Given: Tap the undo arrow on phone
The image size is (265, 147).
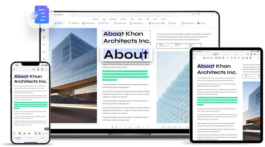Looking at the screenshot, I should click(47, 133).
